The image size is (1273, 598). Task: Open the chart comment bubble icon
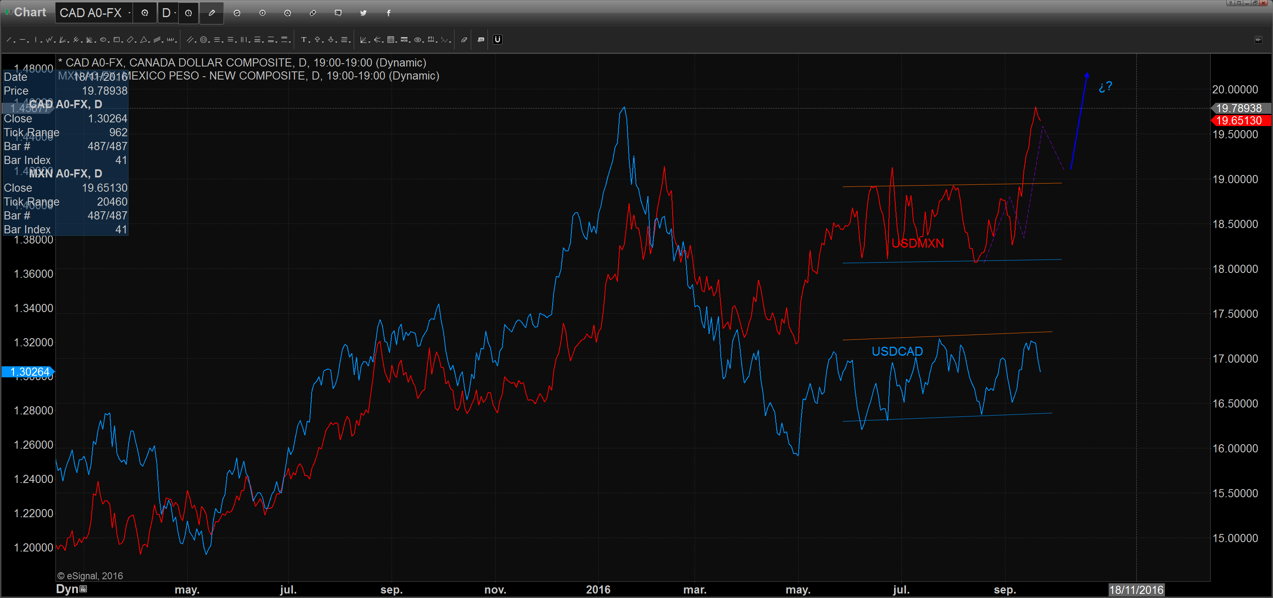point(338,13)
